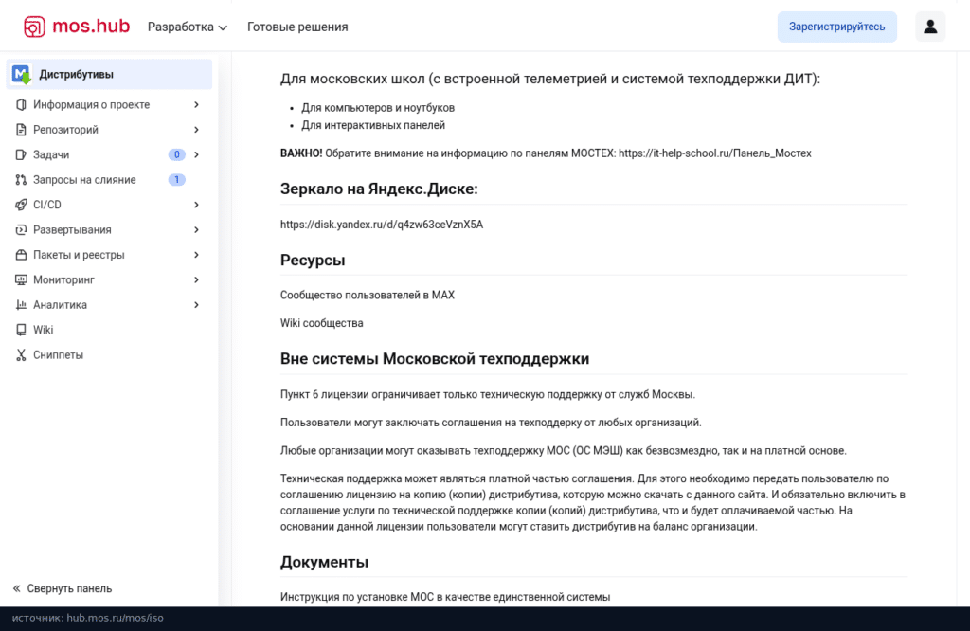
Task: Click the collapse panel double-arrow icon
Action: pyautogui.click(x=17, y=588)
